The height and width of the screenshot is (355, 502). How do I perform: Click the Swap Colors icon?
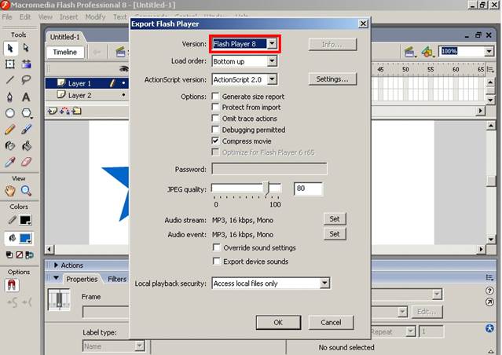tap(29, 254)
